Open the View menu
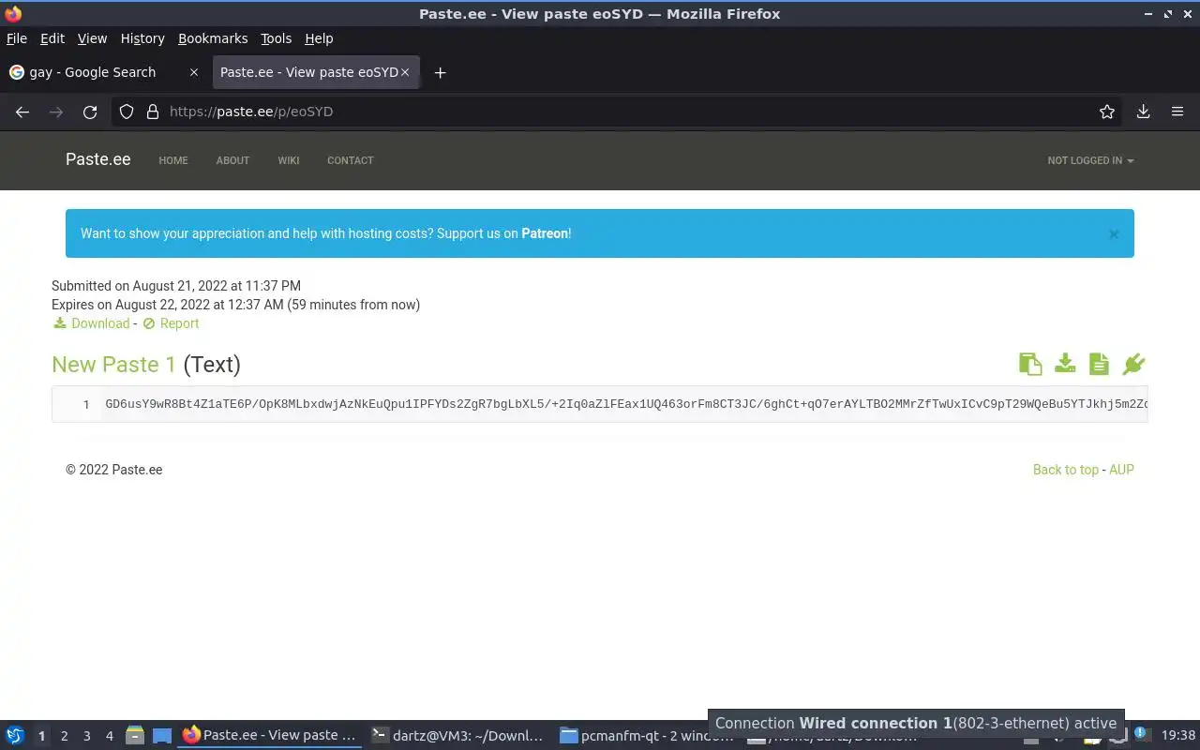The width and height of the screenshot is (1200, 750). point(92,38)
